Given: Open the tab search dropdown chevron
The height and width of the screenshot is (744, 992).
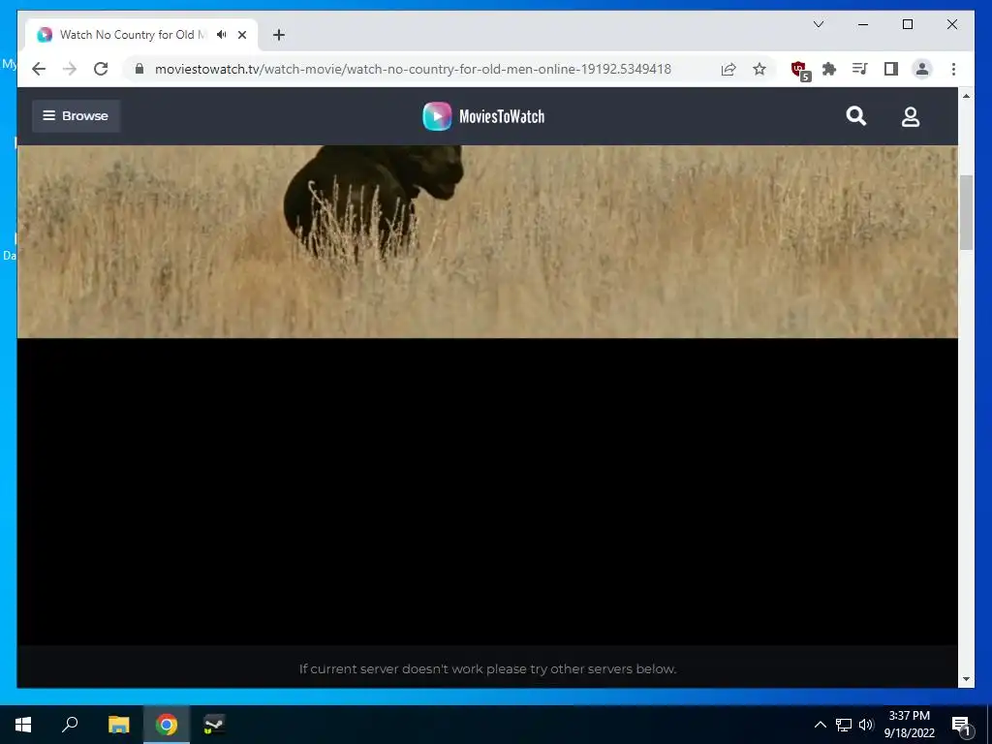Looking at the screenshot, I should 818,24.
